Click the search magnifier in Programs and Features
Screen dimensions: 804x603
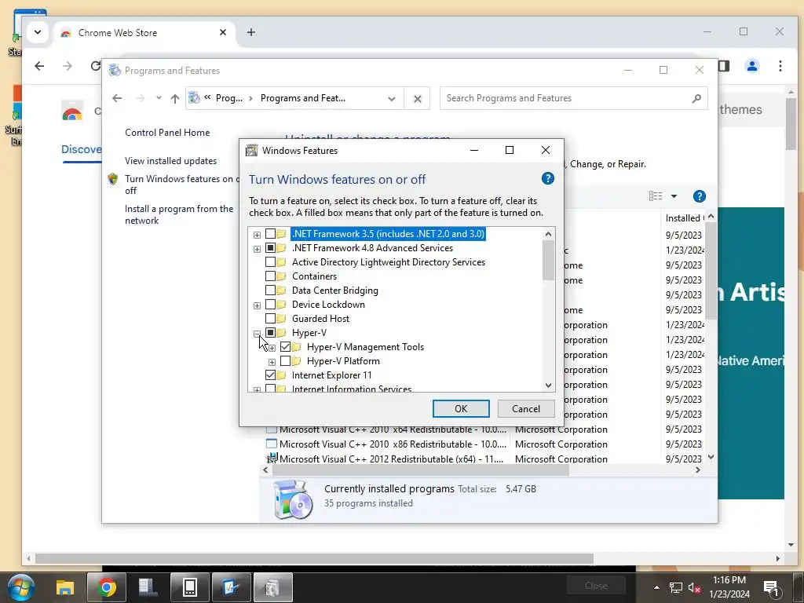click(696, 98)
